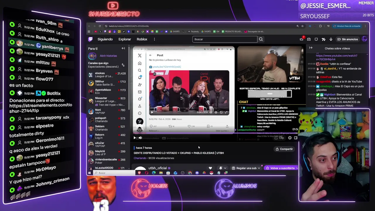This screenshot has width=375, height=211.
Task: Click the Clip button on player
Action: [x=279, y=138]
